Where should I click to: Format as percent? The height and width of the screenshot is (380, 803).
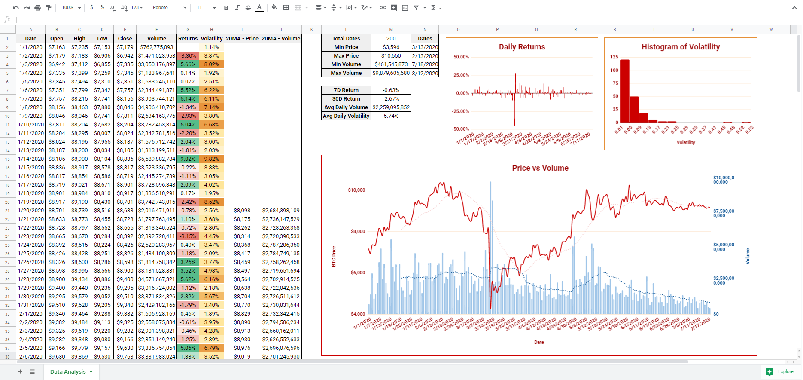coord(102,8)
